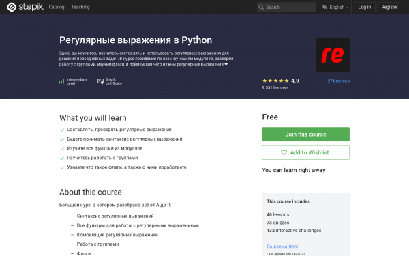Image resolution: width=409 pixels, height=256 pixels.
Task: Open the Teaching menu
Action: tap(80, 7)
